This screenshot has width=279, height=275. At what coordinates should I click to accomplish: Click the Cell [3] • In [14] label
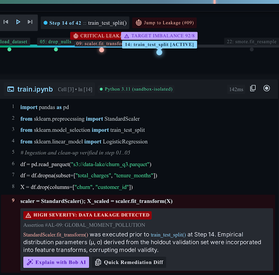coord(75,89)
